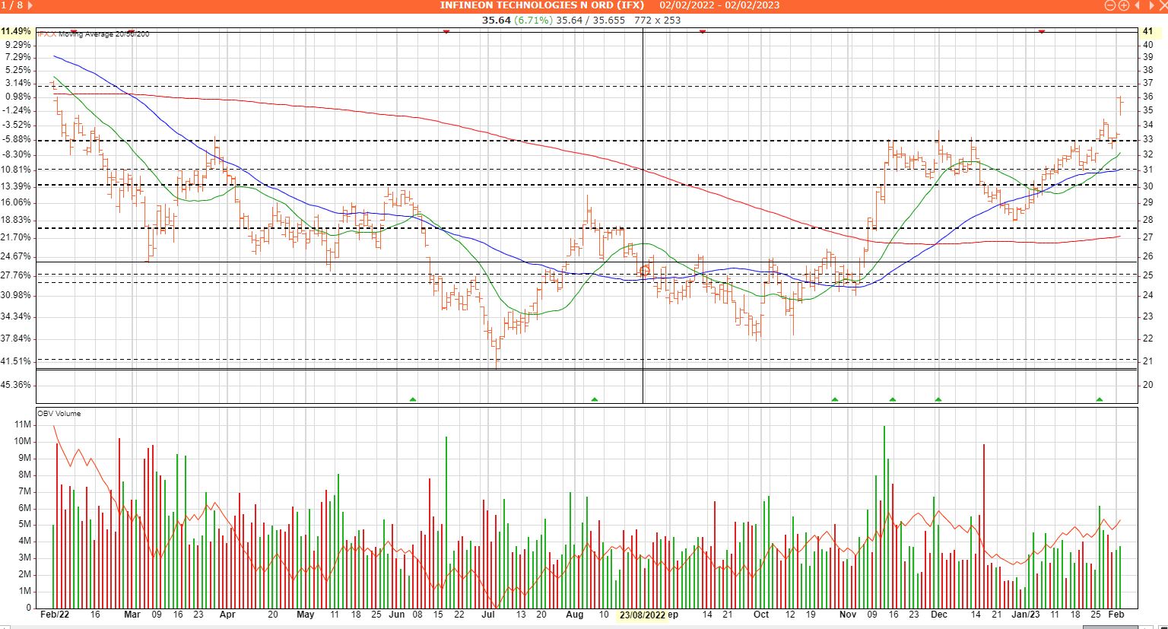Click the 11.49% label on left axis
This screenshot has height=629, width=1168.
coord(16,31)
